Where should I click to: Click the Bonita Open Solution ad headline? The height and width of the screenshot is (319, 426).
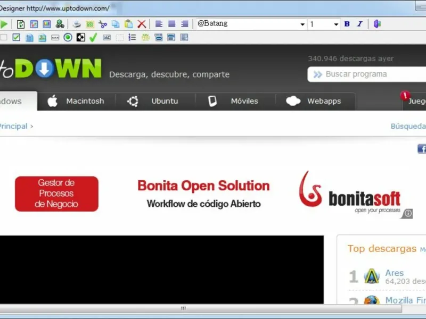[203, 186]
